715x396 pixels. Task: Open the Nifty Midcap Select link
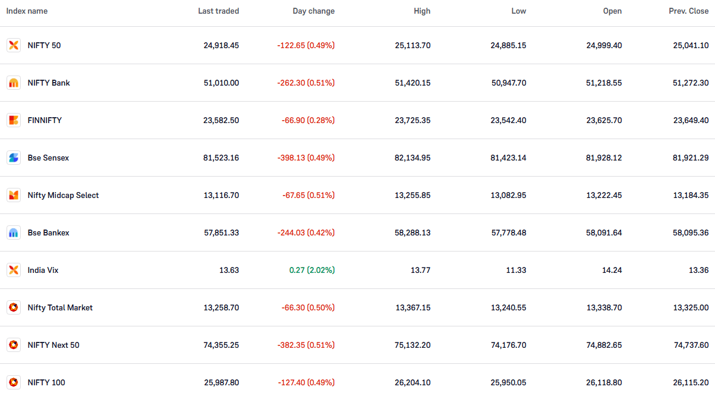[63, 195]
